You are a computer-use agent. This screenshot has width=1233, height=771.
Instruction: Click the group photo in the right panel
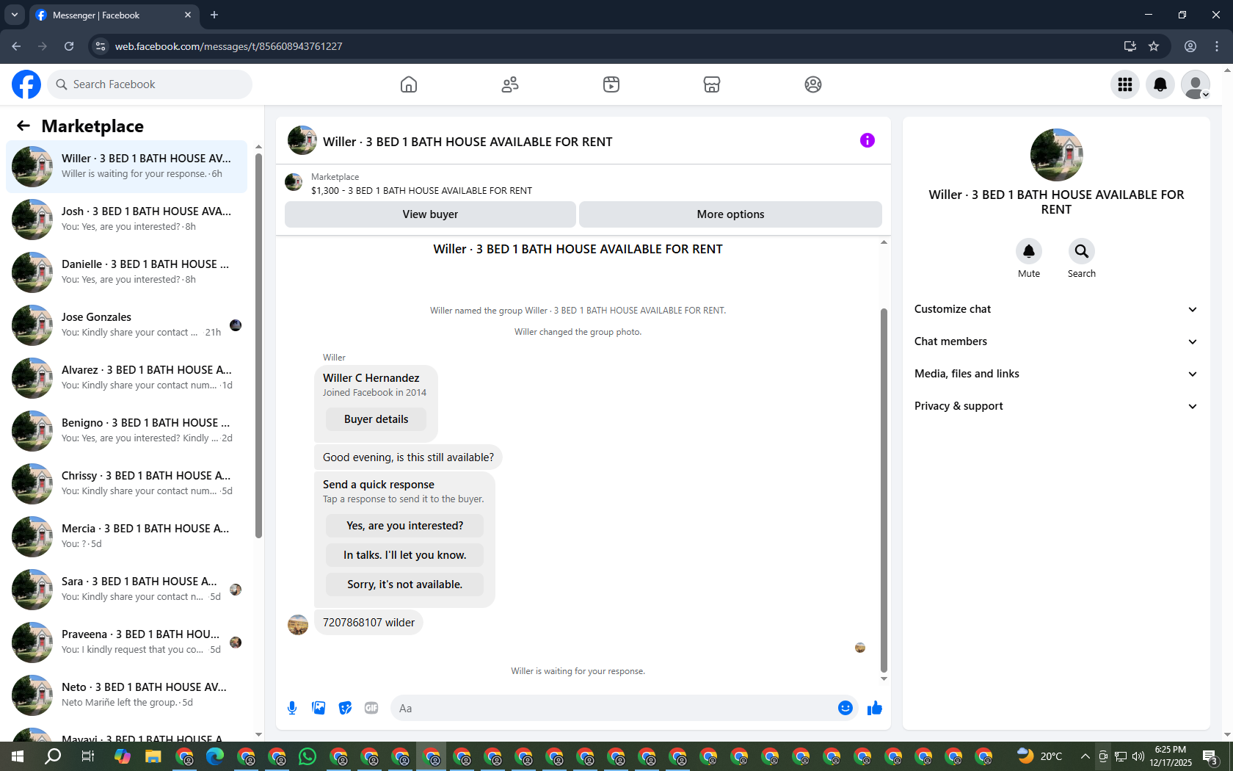pos(1056,155)
